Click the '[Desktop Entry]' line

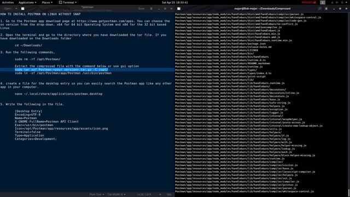tap(28, 111)
